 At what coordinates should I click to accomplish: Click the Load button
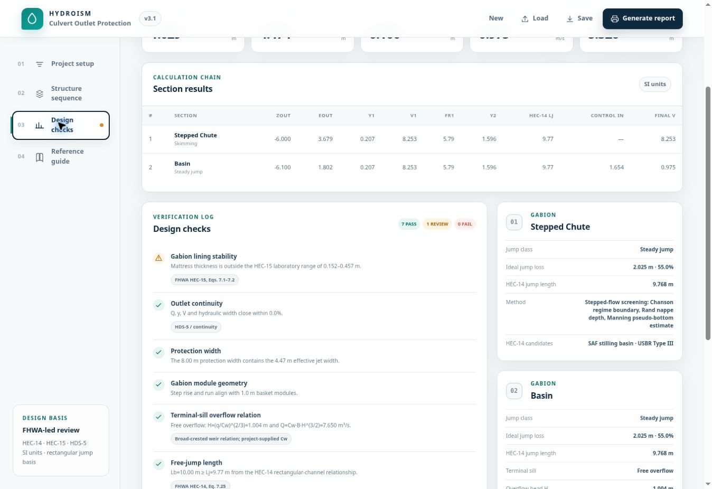click(535, 18)
